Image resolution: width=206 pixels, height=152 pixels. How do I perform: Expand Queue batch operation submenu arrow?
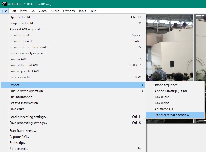pyautogui.click(x=142, y=91)
